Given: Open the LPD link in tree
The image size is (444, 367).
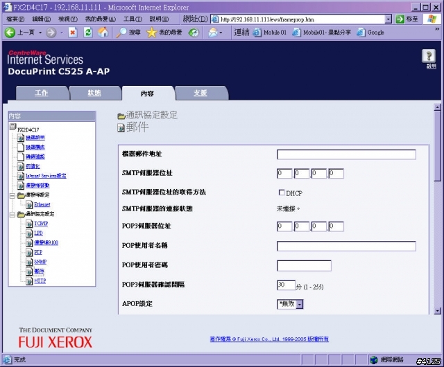Looking at the screenshot, I should point(39,233).
